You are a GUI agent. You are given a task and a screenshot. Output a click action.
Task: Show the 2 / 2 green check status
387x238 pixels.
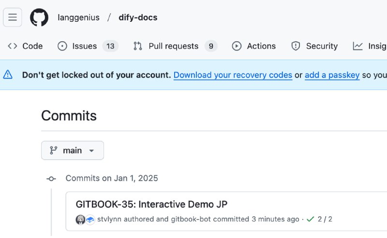tap(320, 219)
